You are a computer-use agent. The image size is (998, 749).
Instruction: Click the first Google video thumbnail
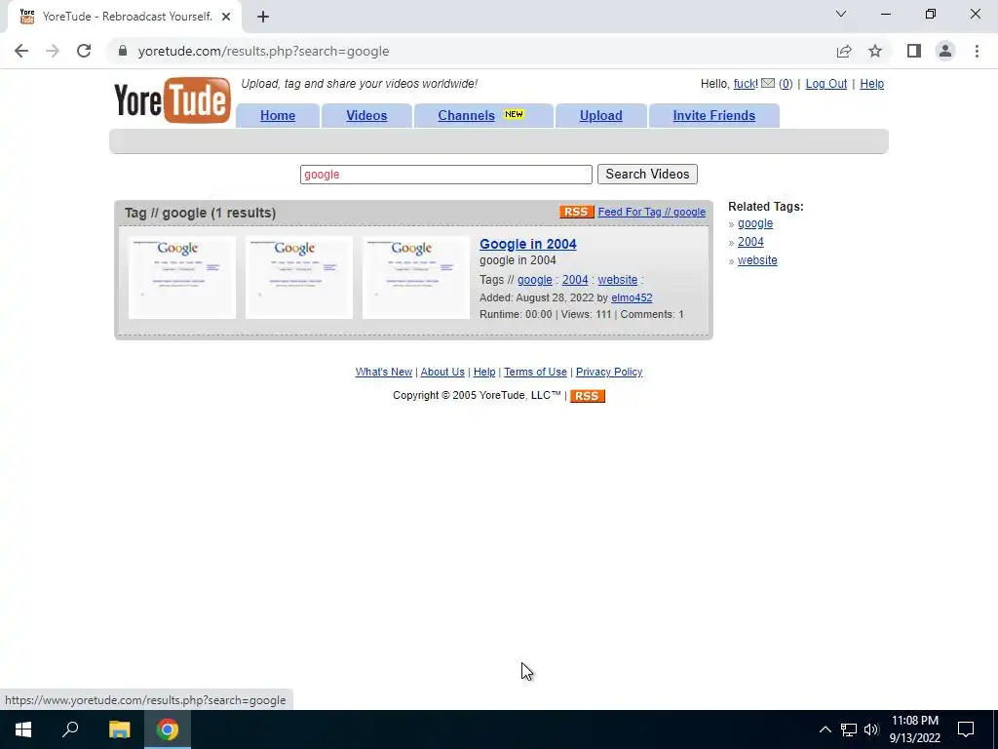pos(182,278)
